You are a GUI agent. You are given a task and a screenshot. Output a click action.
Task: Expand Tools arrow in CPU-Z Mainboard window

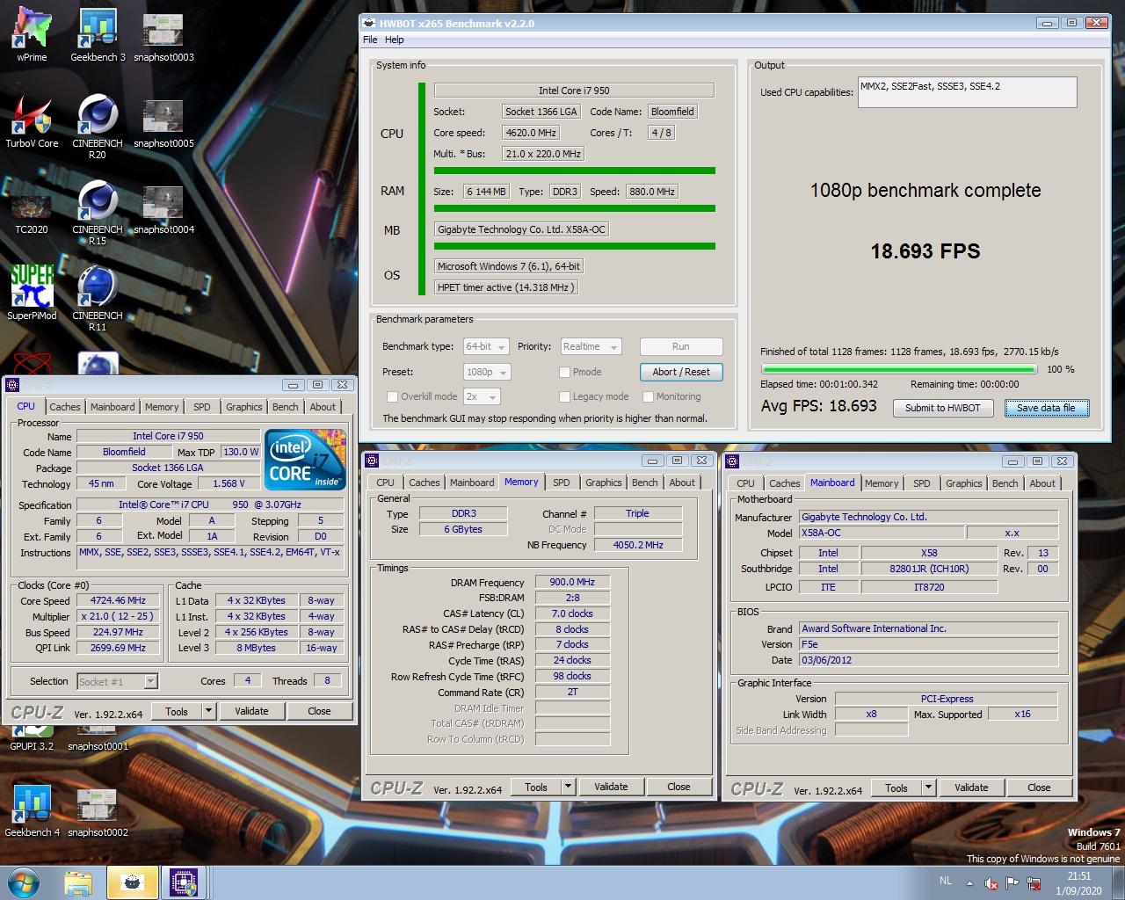928,787
